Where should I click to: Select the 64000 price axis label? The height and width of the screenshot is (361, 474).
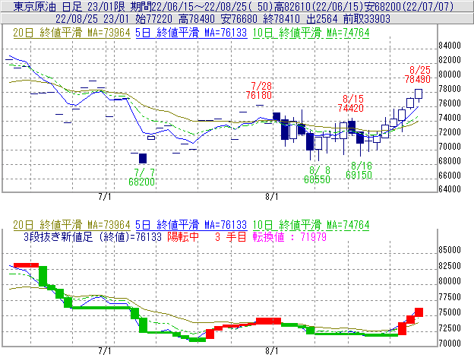pos(450,189)
